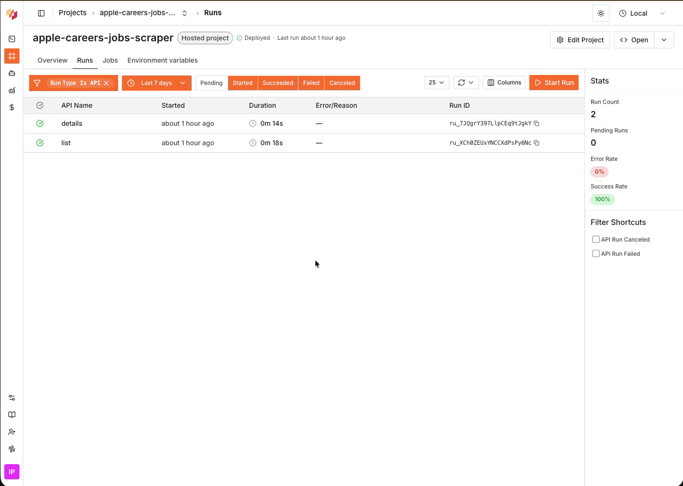Click the Hosted project badge

(x=205, y=38)
